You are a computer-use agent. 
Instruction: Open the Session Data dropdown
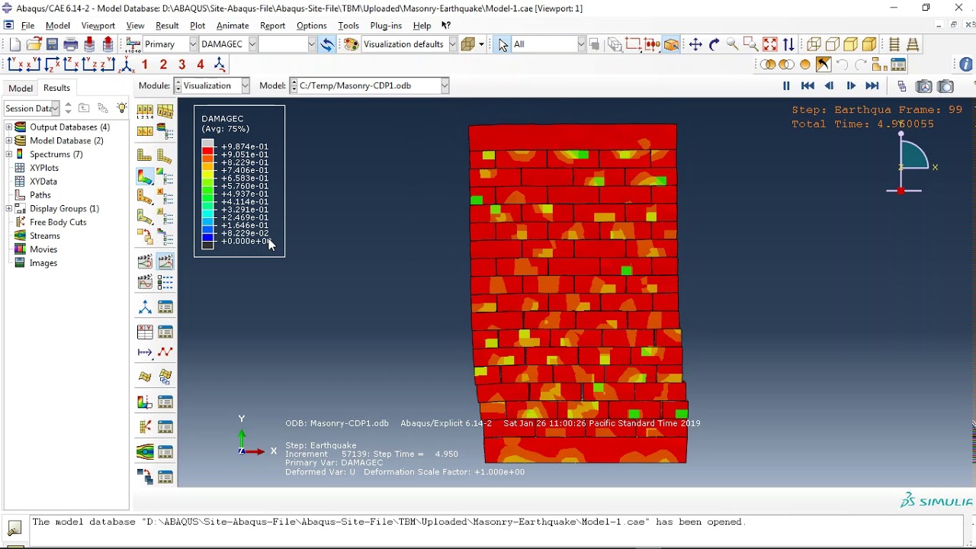click(x=55, y=108)
